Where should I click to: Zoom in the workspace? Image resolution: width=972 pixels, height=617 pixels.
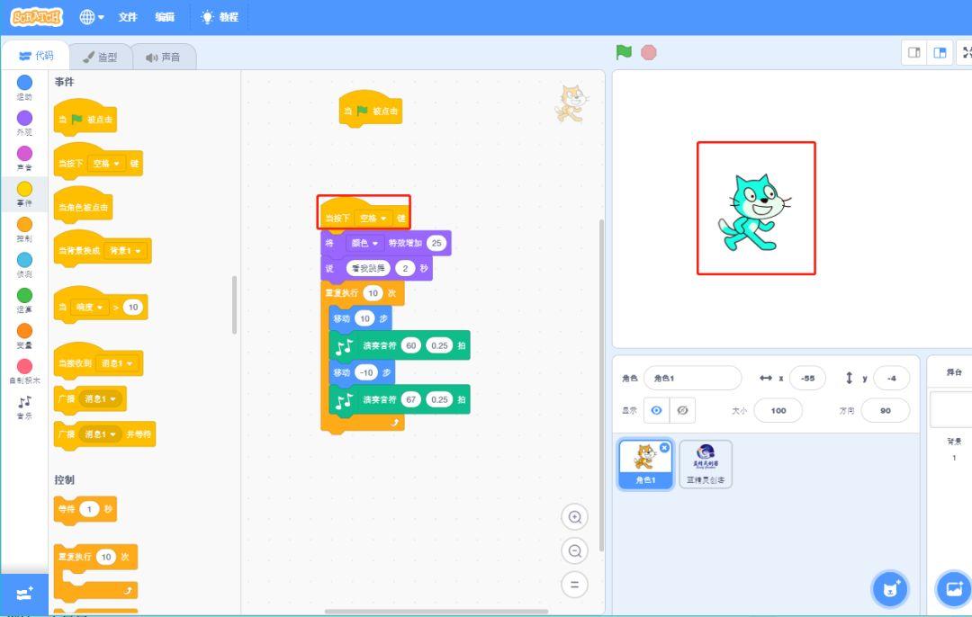click(574, 517)
